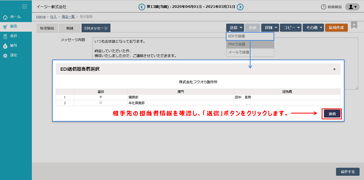Viewport: 364px width, 180px height.
Task: Close the EDI送信担当者選択 dialog
Action: pos(334,69)
